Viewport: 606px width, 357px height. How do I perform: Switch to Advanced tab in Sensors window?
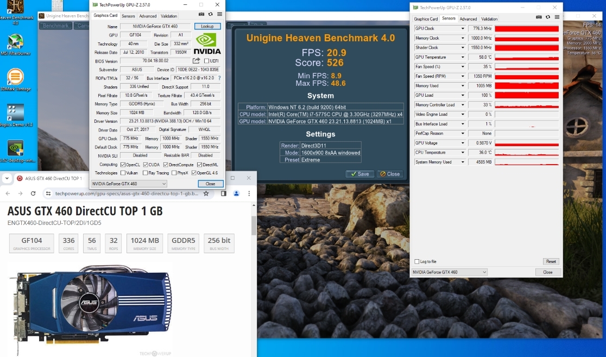point(468,19)
